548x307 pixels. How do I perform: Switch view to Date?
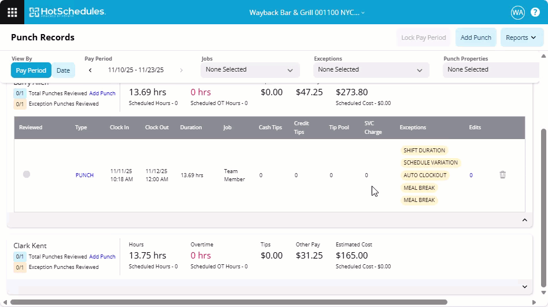tap(63, 70)
